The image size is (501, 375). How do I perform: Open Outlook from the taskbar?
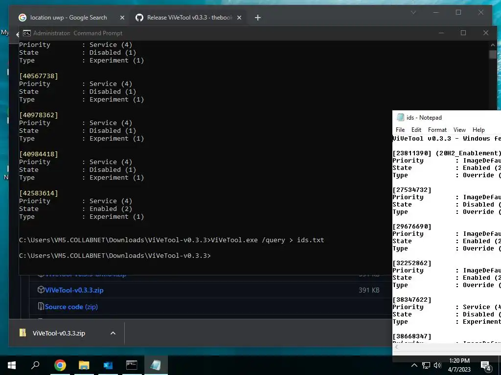click(x=108, y=365)
